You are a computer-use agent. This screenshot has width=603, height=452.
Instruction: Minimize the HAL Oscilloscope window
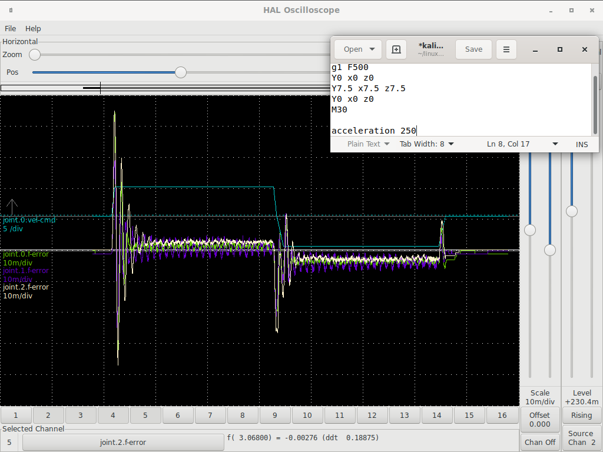(x=551, y=11)
